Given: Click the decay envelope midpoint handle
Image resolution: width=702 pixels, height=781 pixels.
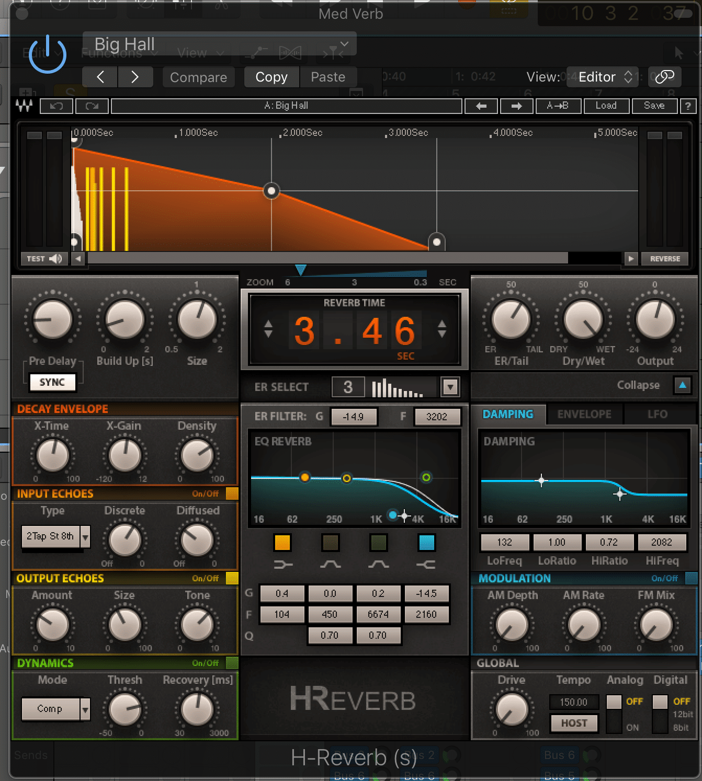Looking at the screenshot, I should [x=271, y=191].
